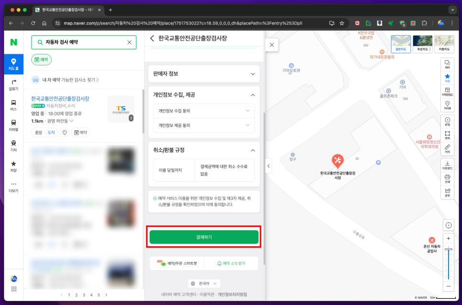
Task: Open the 테마 map theme tool
Action: [x=447, y=64]
